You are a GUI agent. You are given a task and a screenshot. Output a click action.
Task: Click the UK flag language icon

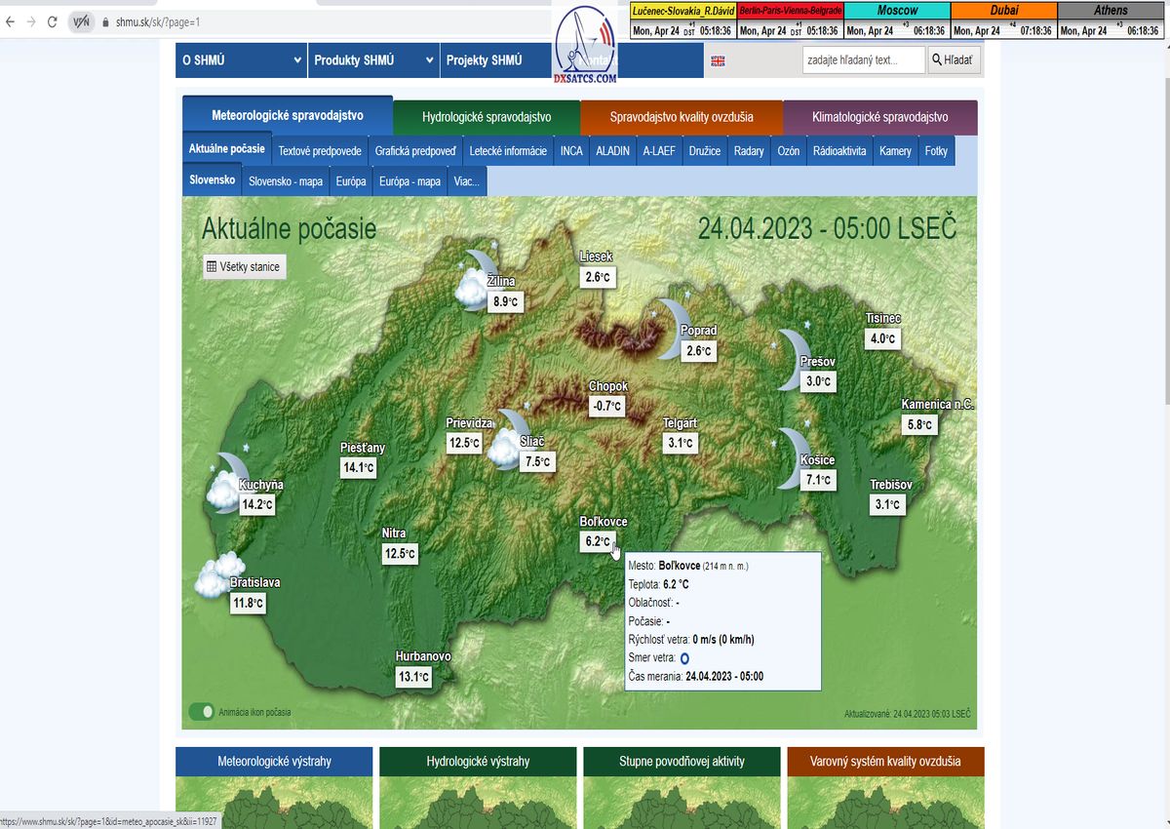(718, 60)
